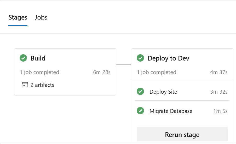The width and height of the screenshot is (236, 144).
Task: Select the Stages tab
Action: tap(18, 17)
